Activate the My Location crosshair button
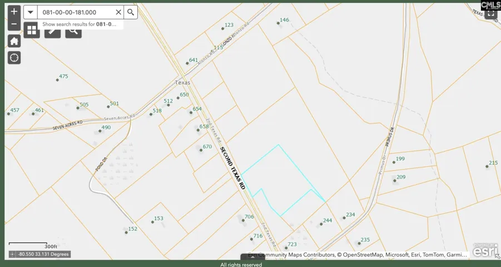This screenshot has width=501, height=267. coord(14,58)
